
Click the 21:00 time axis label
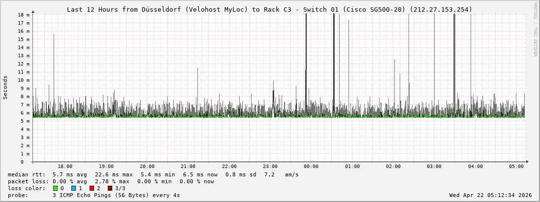(x=188, y=167)
